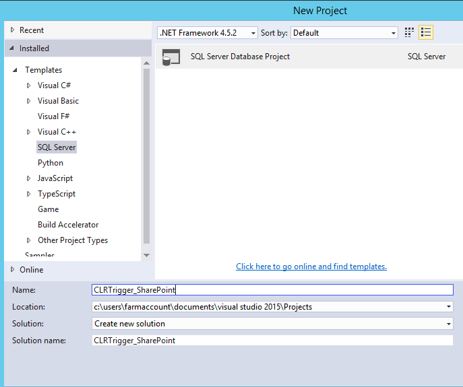Click the Name input field
The image size is (463, 387).
tap(272, 289)
